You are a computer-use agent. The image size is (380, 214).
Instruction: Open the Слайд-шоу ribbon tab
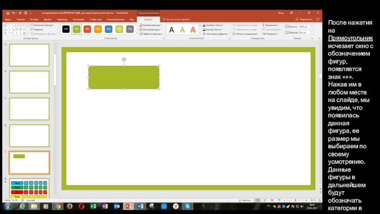[95, 19]
